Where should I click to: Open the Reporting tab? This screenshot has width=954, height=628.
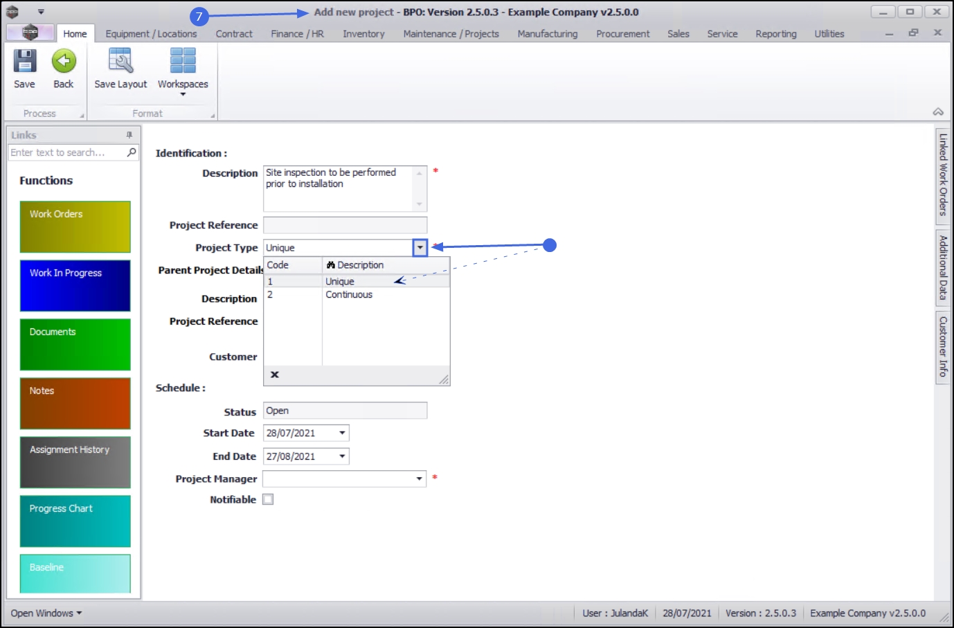tap(776, 34)
